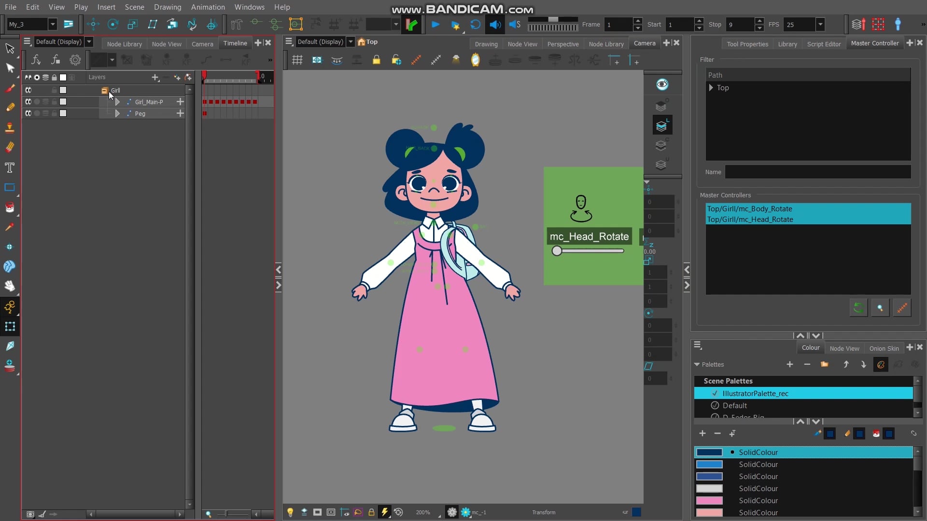
Task: Select Top/Girll/mc_Body_Rotate controller
Action: (x=808, y=208)
